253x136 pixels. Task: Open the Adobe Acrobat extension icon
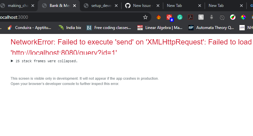[x=190, y=17]
